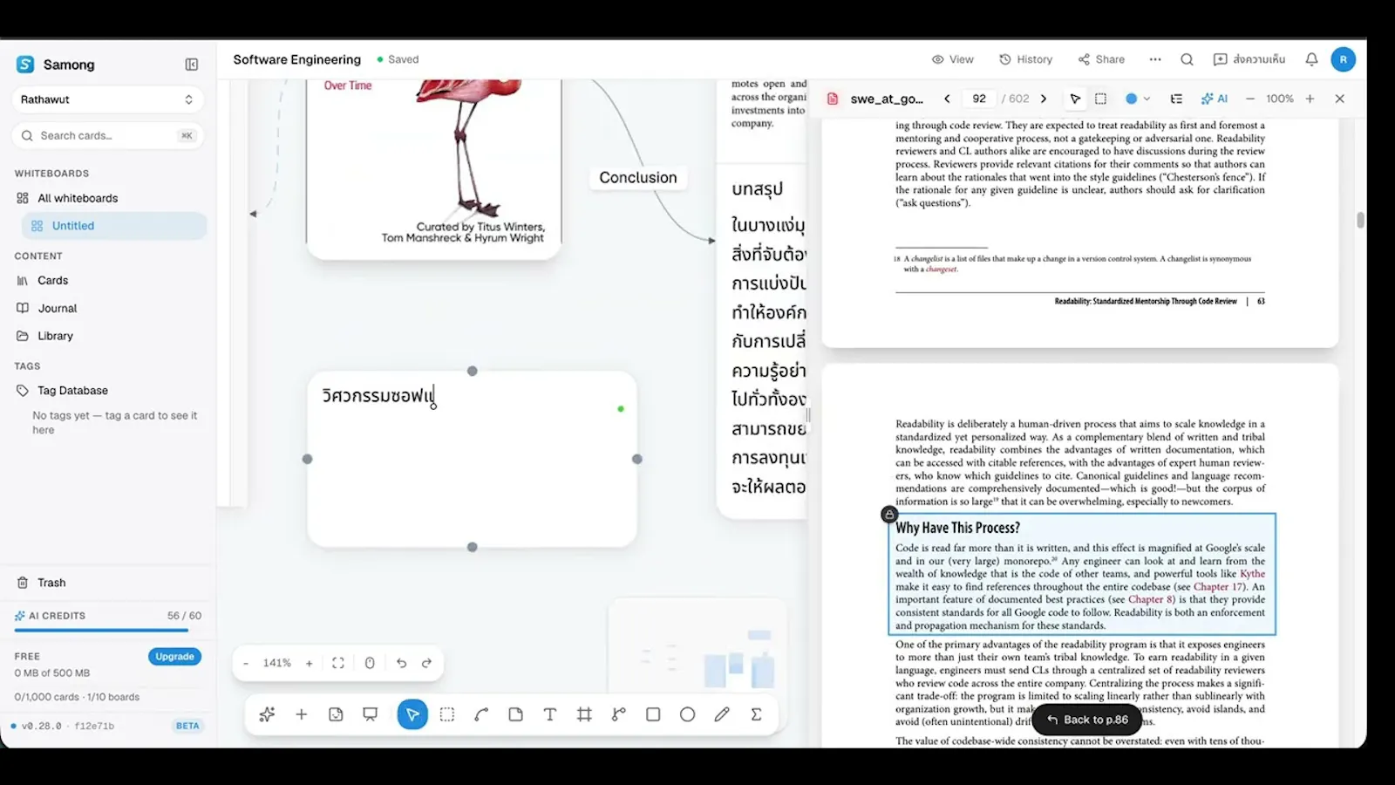1395x785 pixels.
Task: Fit the canvas to the screen
Action: (x=338, y=663)
